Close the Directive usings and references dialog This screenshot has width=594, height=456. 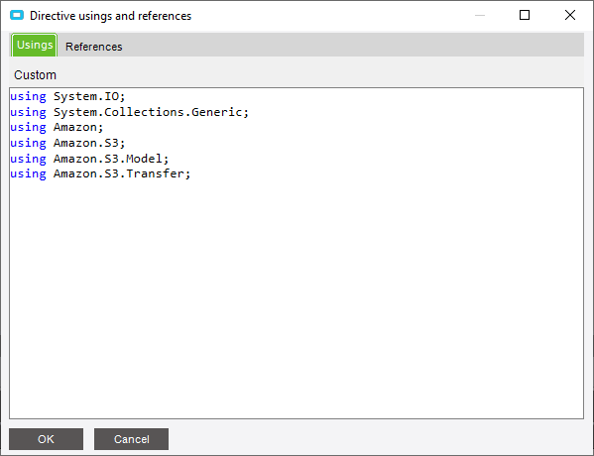[570, 15]
